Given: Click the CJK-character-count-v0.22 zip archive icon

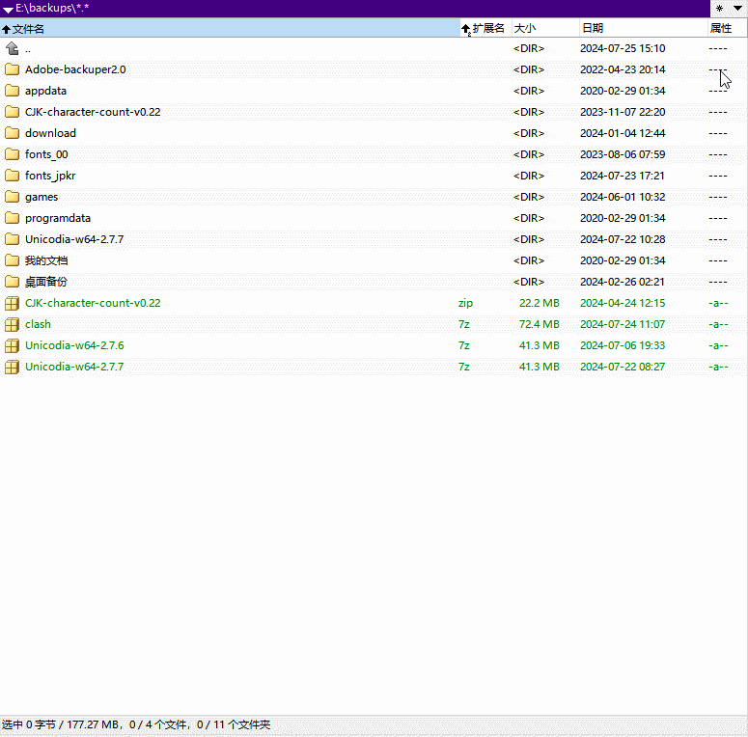Looking at the screenshot, I should click(12, 303).
